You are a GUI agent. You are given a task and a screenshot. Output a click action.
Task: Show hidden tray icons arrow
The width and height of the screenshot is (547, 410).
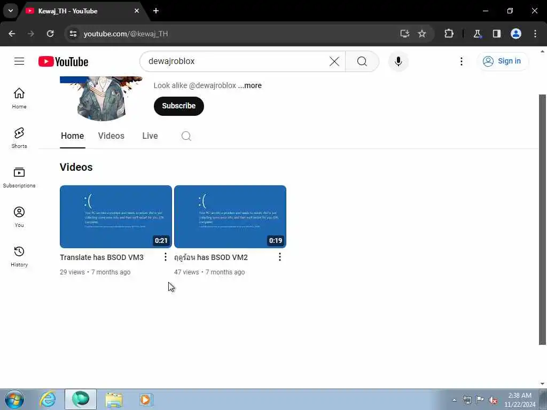pos(454,400)
